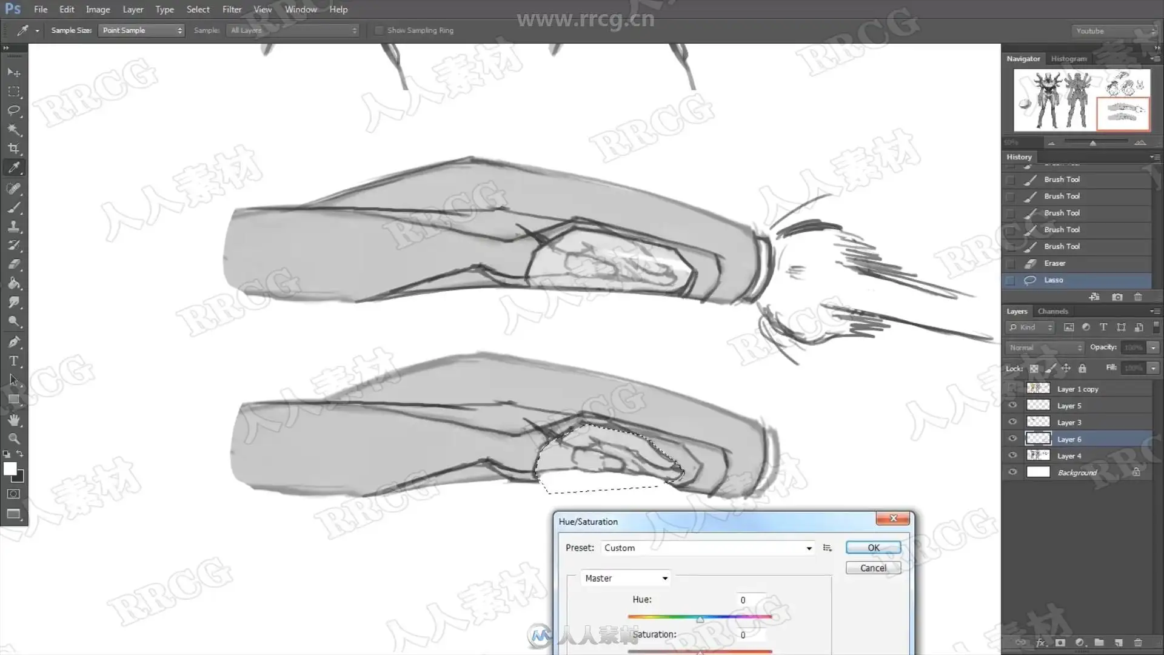The height and width of the screenshot is (655, 1164).
Task: Click OK in Hue/Saturation dialog
Action: coord(873,548)
